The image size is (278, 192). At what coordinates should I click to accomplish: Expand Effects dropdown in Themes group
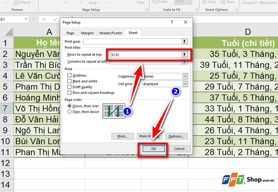click(x=32, y=3)
